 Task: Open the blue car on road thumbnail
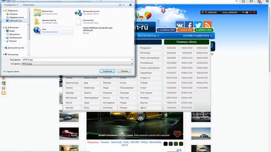pyautogui.click(x=69, y=117)
